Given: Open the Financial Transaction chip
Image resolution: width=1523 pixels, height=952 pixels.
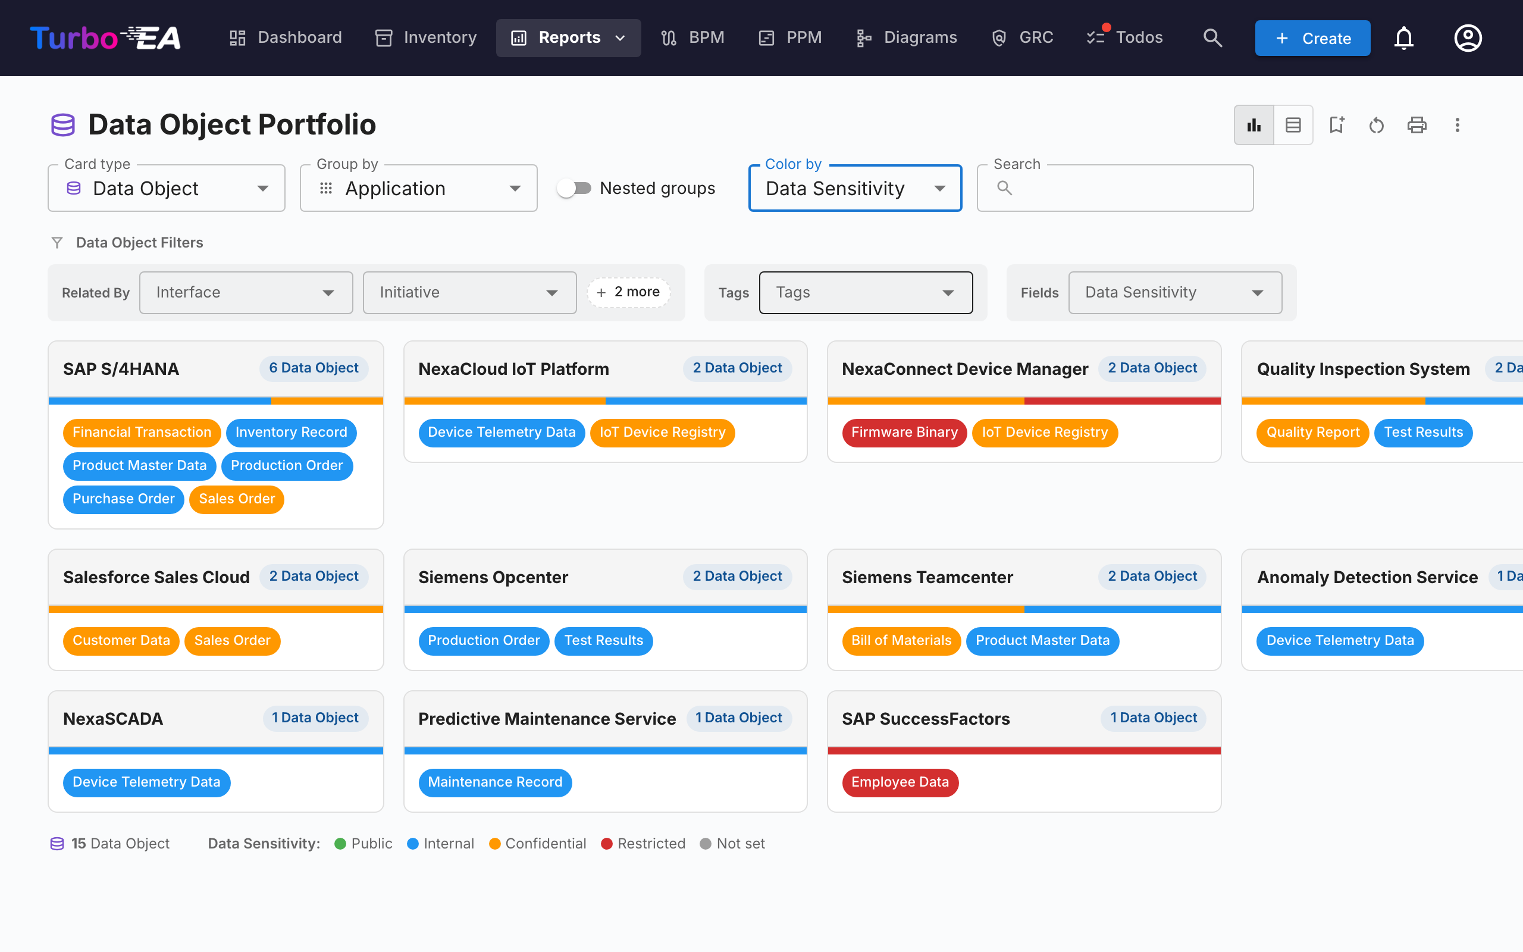Looking at the screenshot, I should click(142, 432).
